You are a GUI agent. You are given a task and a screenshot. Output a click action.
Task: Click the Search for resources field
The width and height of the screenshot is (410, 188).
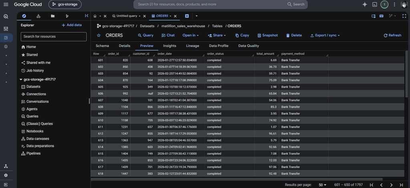54,36
